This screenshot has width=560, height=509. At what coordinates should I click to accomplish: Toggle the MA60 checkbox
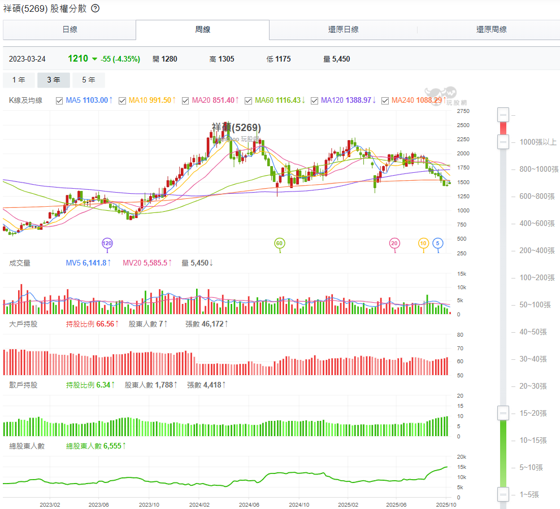pos(248,101)
